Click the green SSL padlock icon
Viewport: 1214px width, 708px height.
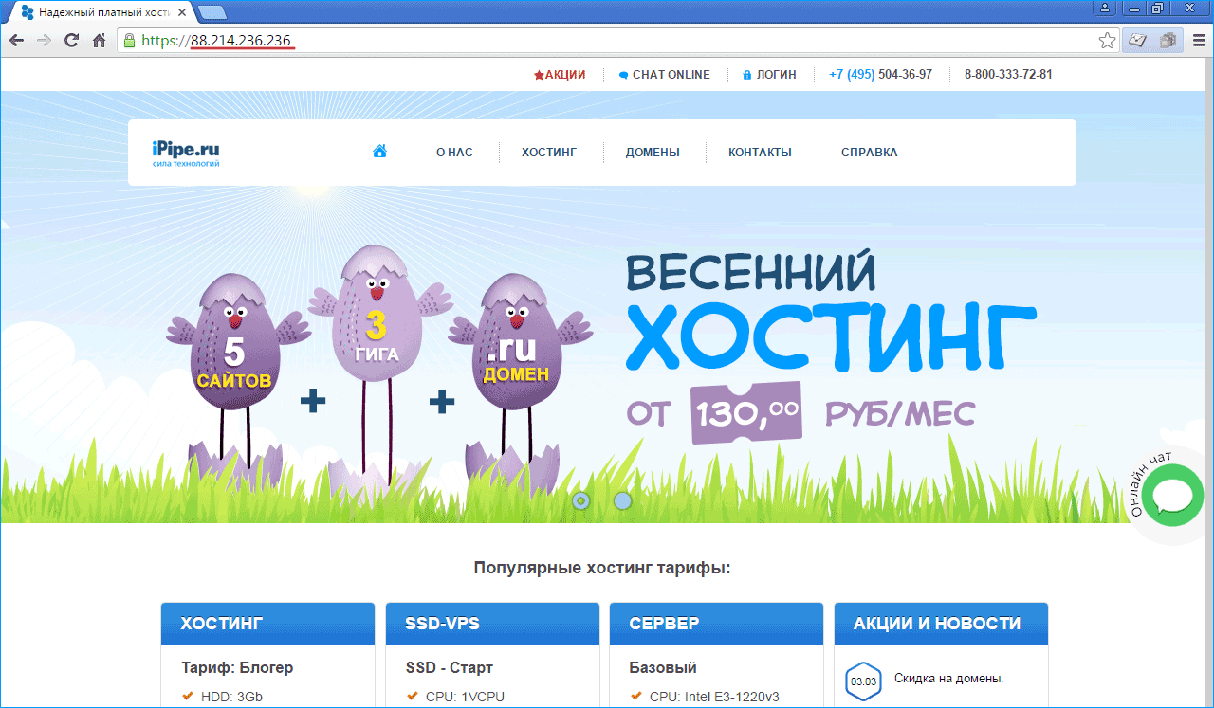(129, 41)
